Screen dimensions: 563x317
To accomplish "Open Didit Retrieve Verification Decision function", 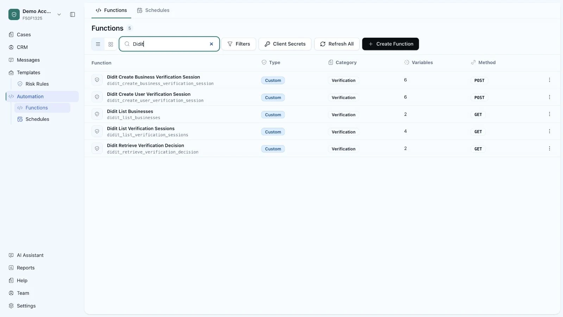I will [145, 145].
